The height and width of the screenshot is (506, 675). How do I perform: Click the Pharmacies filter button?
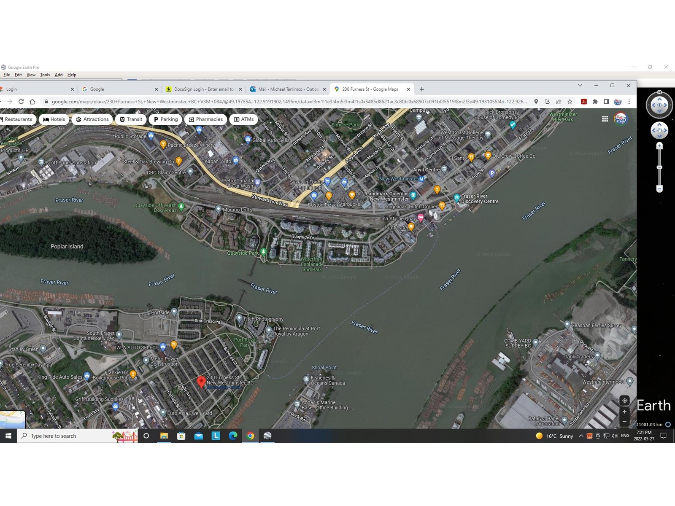click(206, 119)
